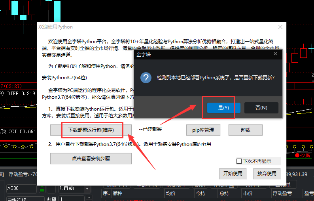This screenshot has height=201, width=314.
Task: Click the green lock icon beside AG00
Action: pyautogui.click(x=42, y=189)
